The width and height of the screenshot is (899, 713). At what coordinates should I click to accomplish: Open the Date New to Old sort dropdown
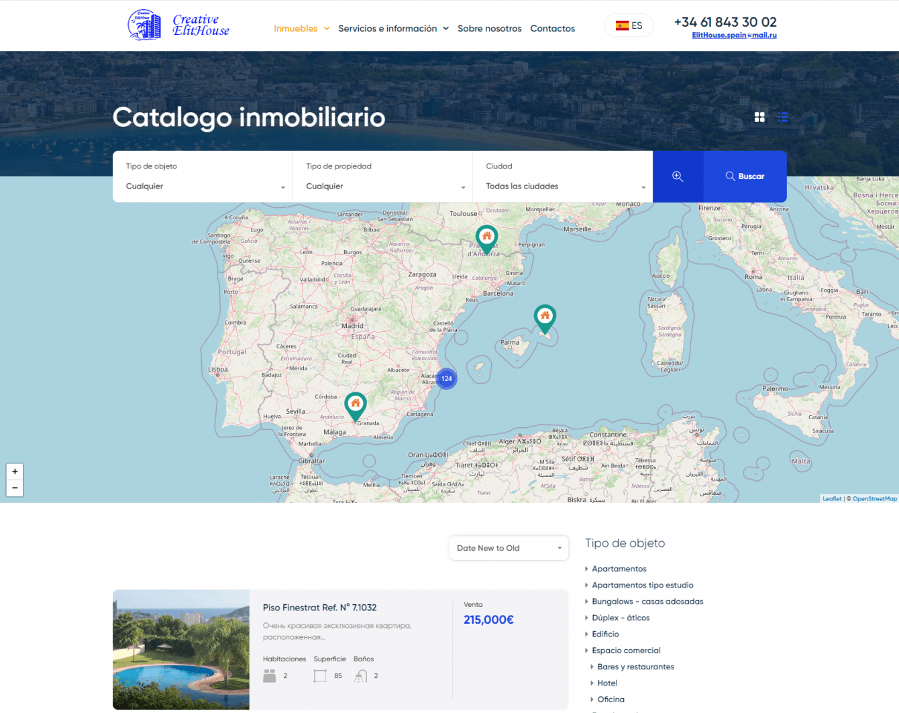509,548
